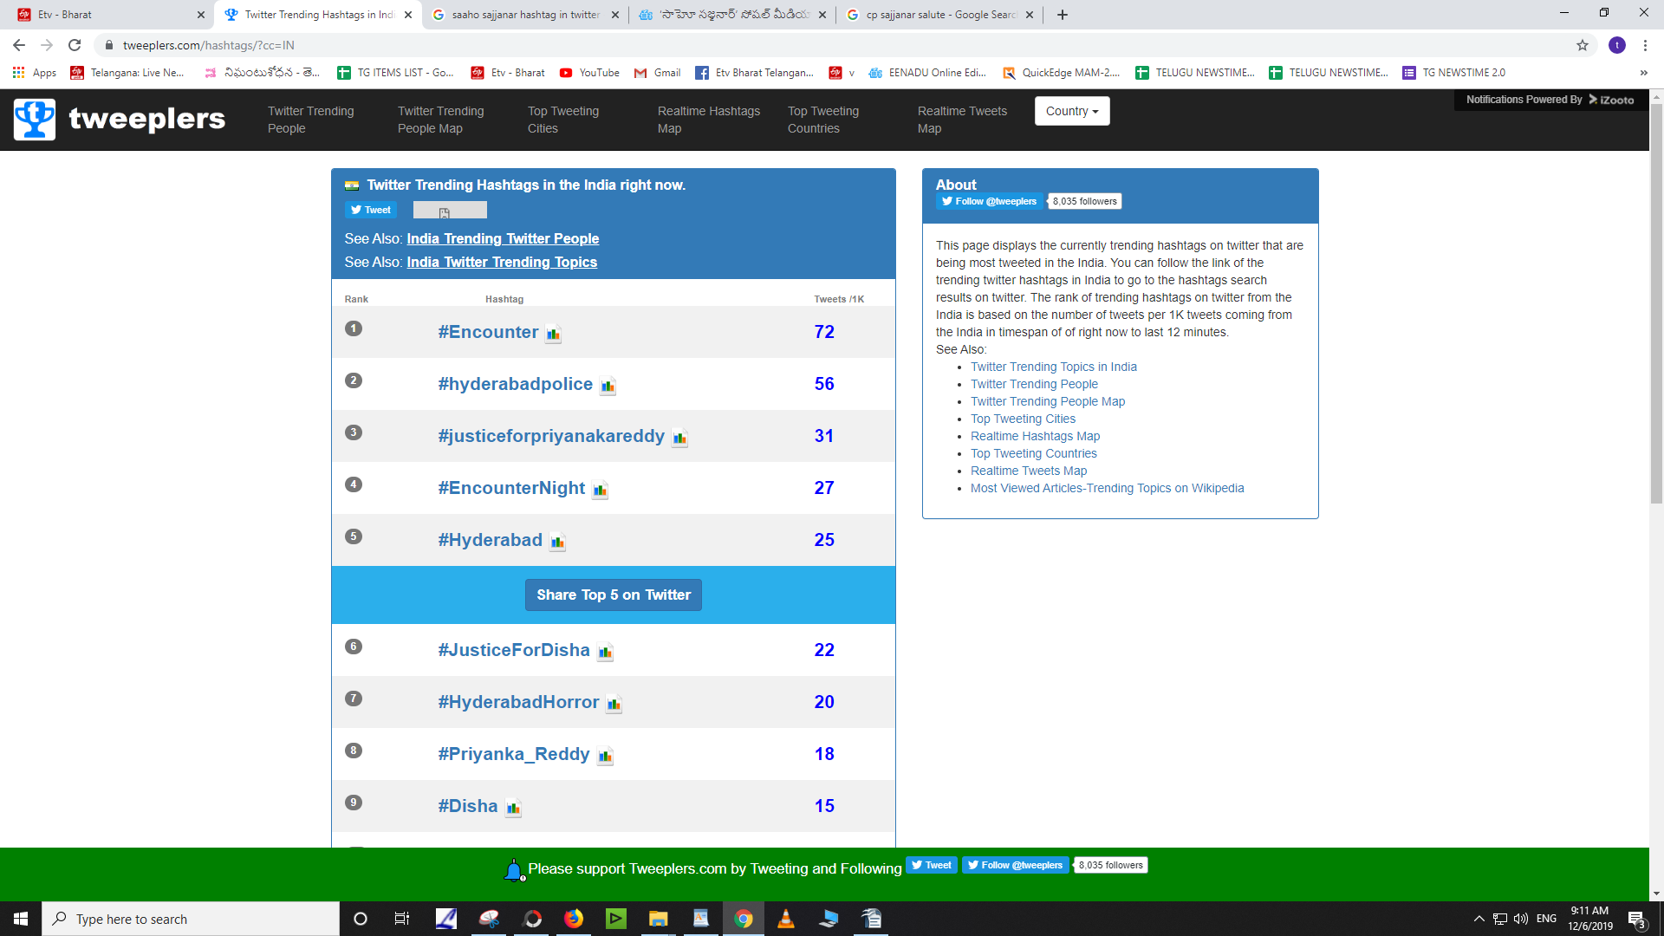This screenshot has width=1664, height=936.
Task: Click the tweeplers trophy logo icon
Action: coord(35,120)
